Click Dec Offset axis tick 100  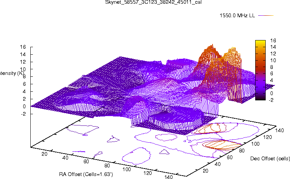click(x=255, y=144)
